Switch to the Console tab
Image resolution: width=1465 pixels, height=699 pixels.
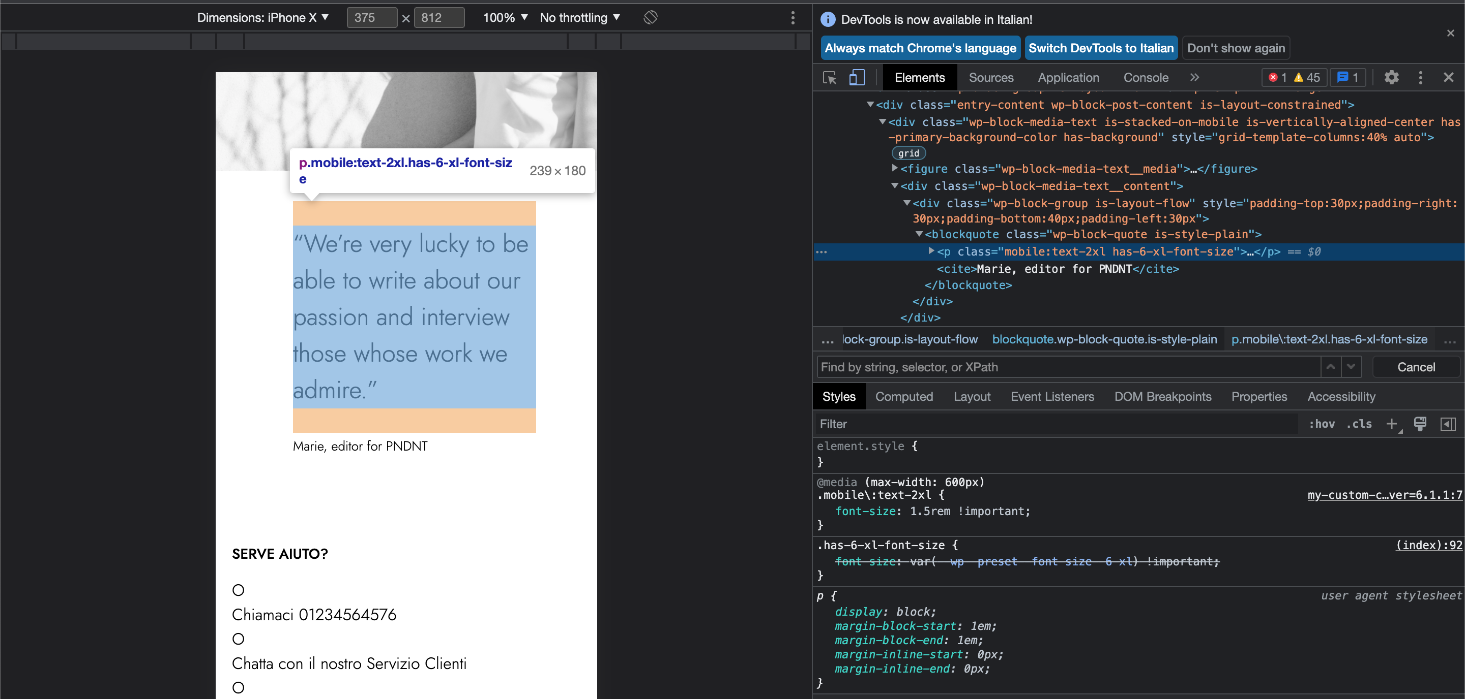point(1146,78)
